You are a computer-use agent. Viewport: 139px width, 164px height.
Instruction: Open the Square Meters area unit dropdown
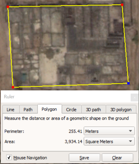tap(109, 141)
